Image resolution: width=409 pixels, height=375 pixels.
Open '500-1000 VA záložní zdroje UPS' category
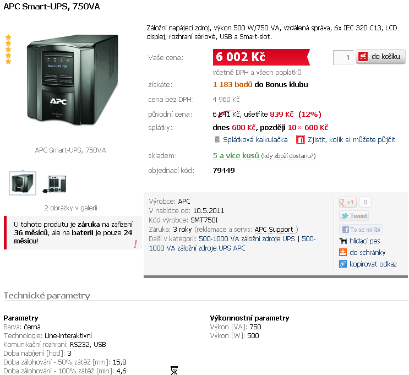pos(247,239)
